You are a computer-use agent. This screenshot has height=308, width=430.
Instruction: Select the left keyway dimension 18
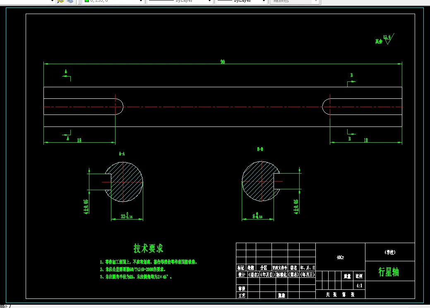79,140
